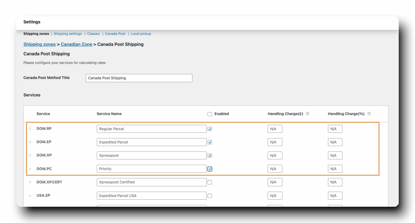415x223 pixels.
Task: Click Handling Charge(%) field for DOM.RP
Action: [x=335, y=129]
